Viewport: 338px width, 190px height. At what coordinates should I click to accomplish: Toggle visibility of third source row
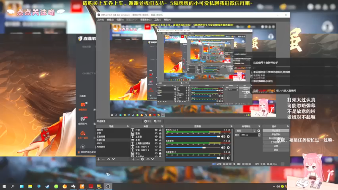coord(156,136)
